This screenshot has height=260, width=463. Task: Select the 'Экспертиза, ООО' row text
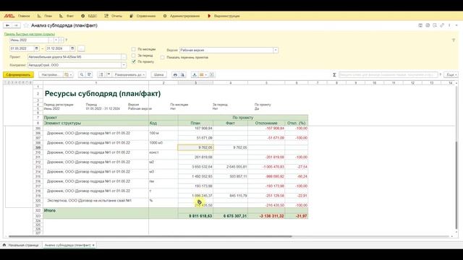pyautogui.click(x=89, y=201)
